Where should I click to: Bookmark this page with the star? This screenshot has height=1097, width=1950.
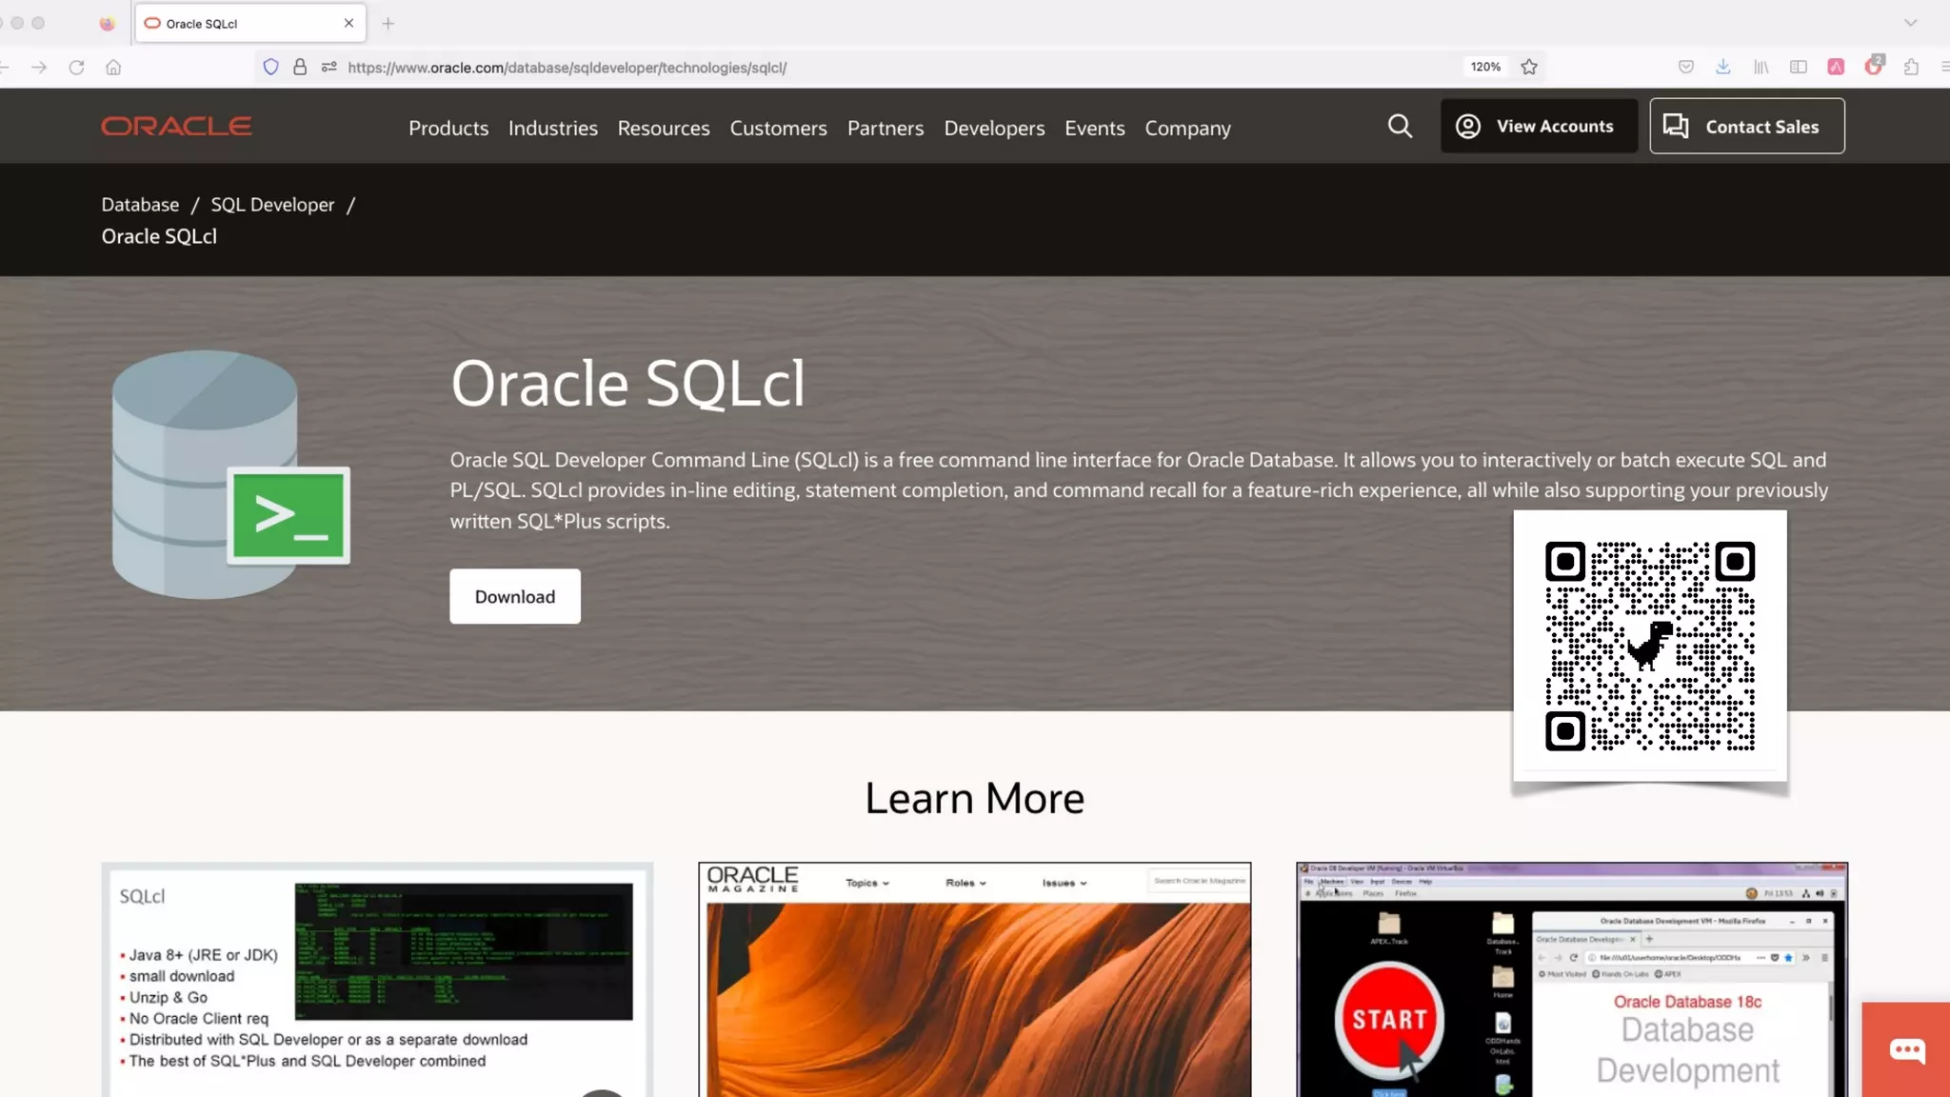tap(1529, 67)
